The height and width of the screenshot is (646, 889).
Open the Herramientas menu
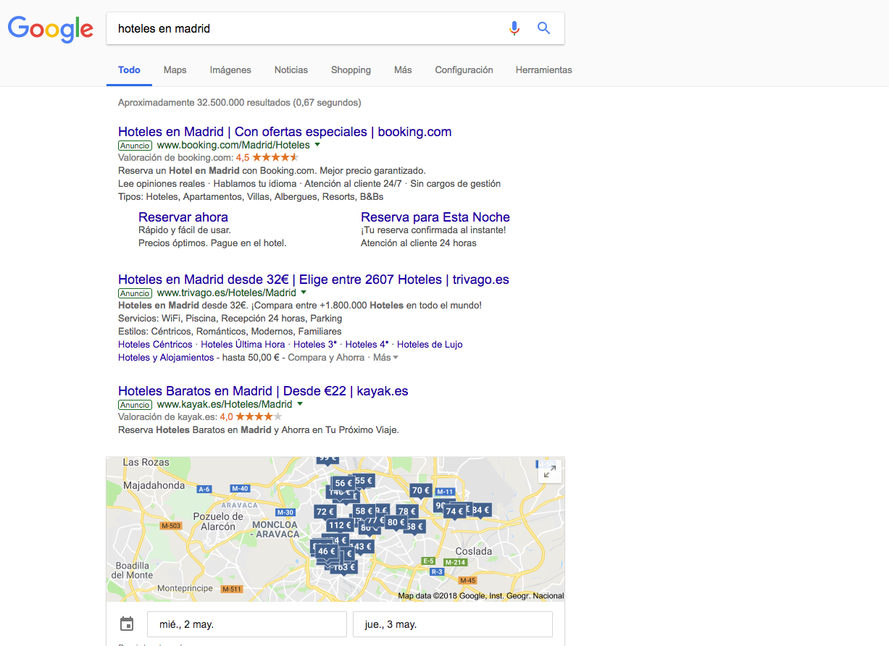point(543,70)
